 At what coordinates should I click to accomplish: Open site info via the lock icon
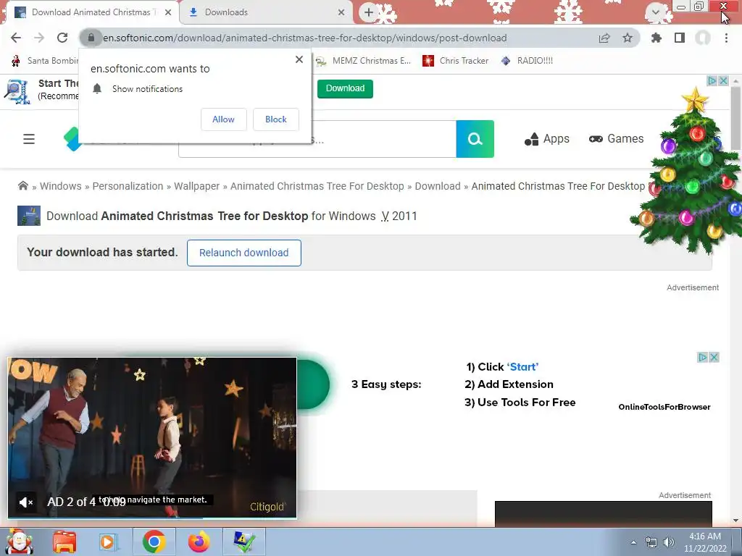click(91, 38)
